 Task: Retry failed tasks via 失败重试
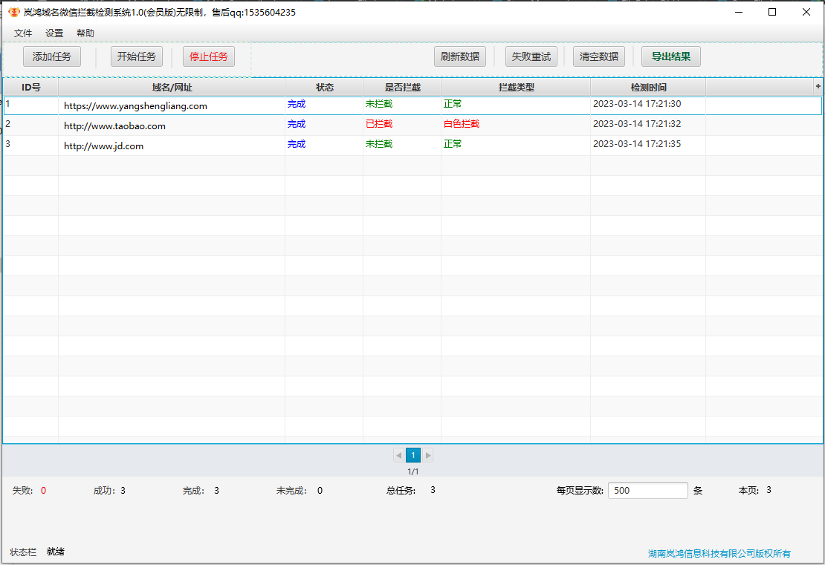point(531,56)
